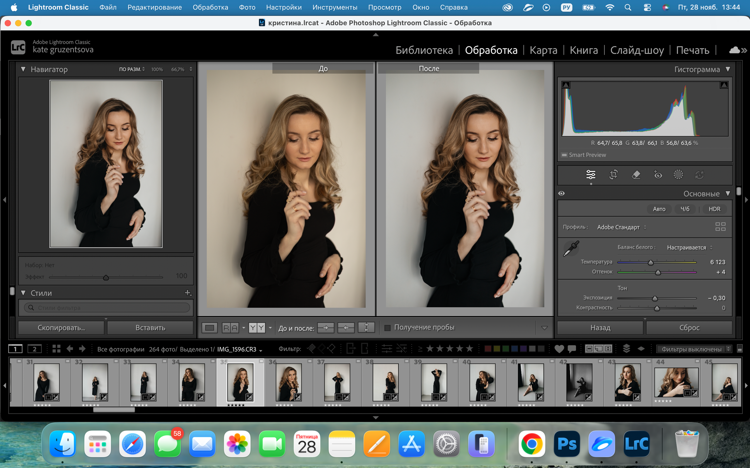
Task: Switch to grid view in filmstrip bar
Action: pos(56,349)
